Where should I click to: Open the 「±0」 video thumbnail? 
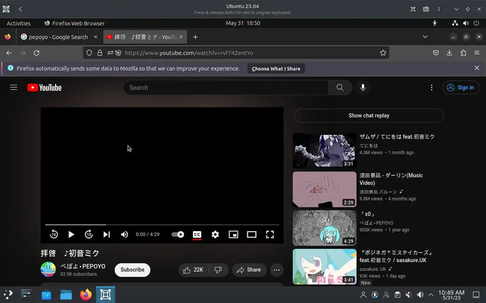click(324, 228)
